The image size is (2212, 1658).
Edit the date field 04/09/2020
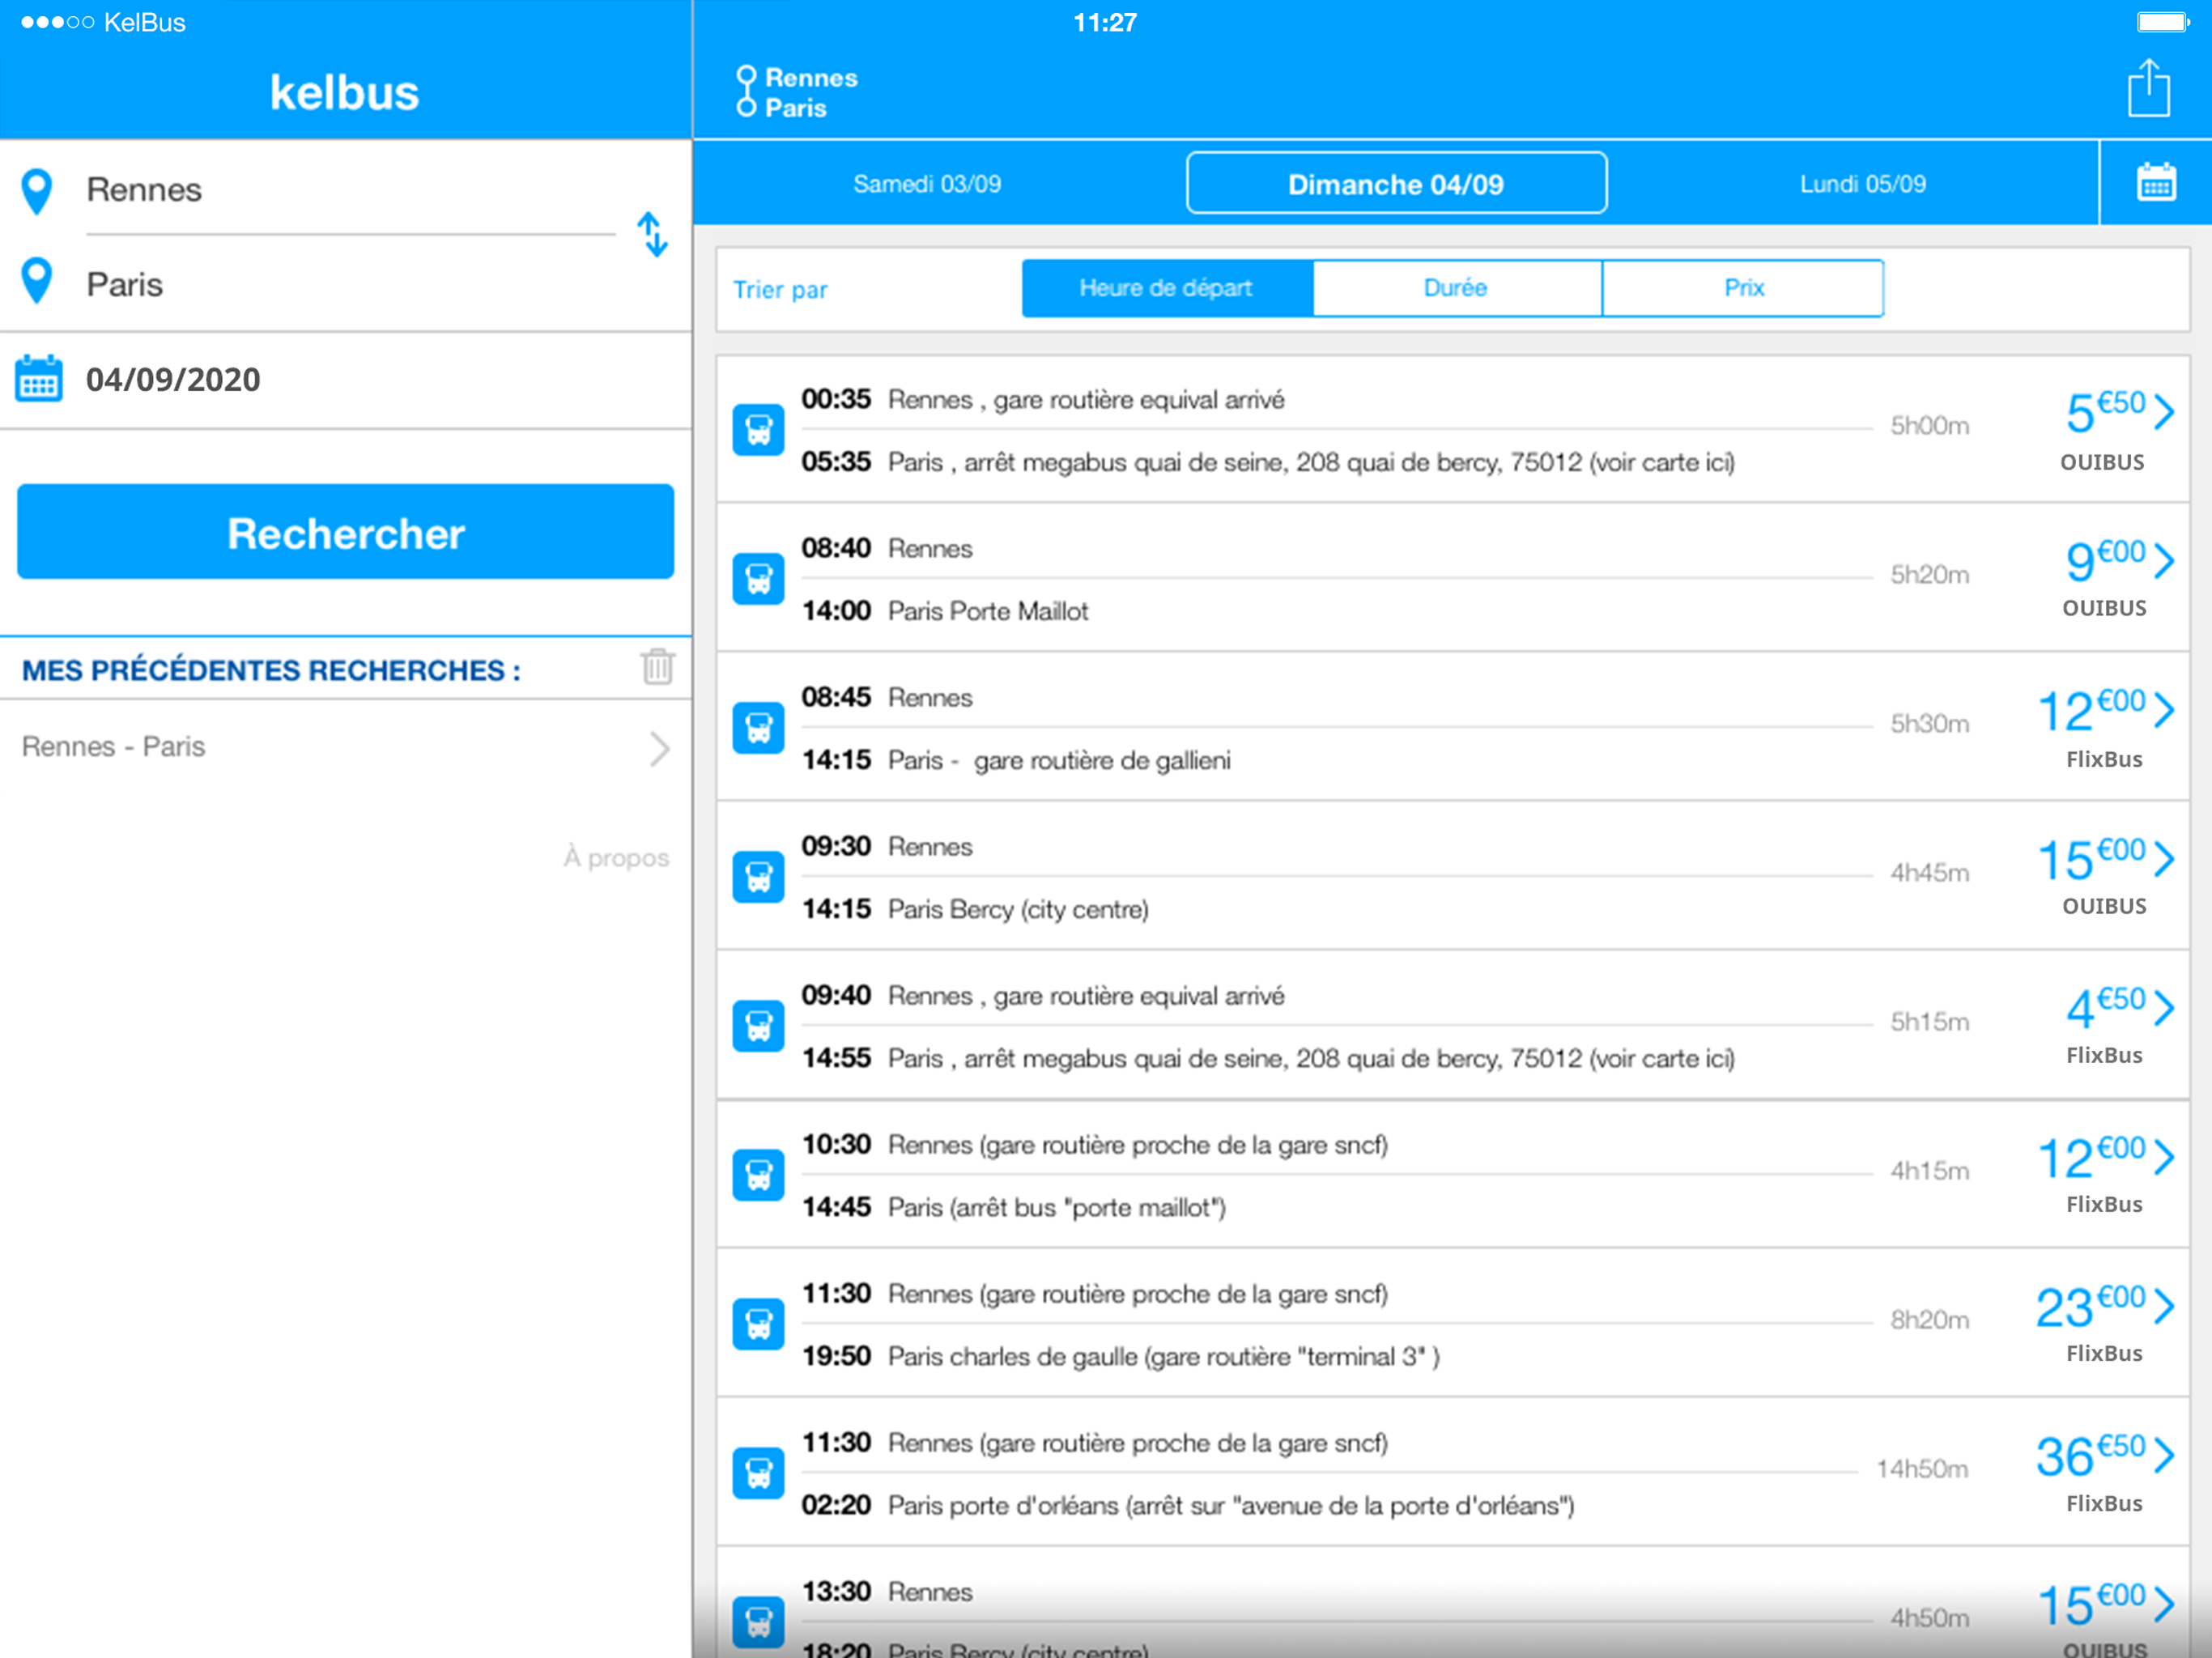click(345, 380)
